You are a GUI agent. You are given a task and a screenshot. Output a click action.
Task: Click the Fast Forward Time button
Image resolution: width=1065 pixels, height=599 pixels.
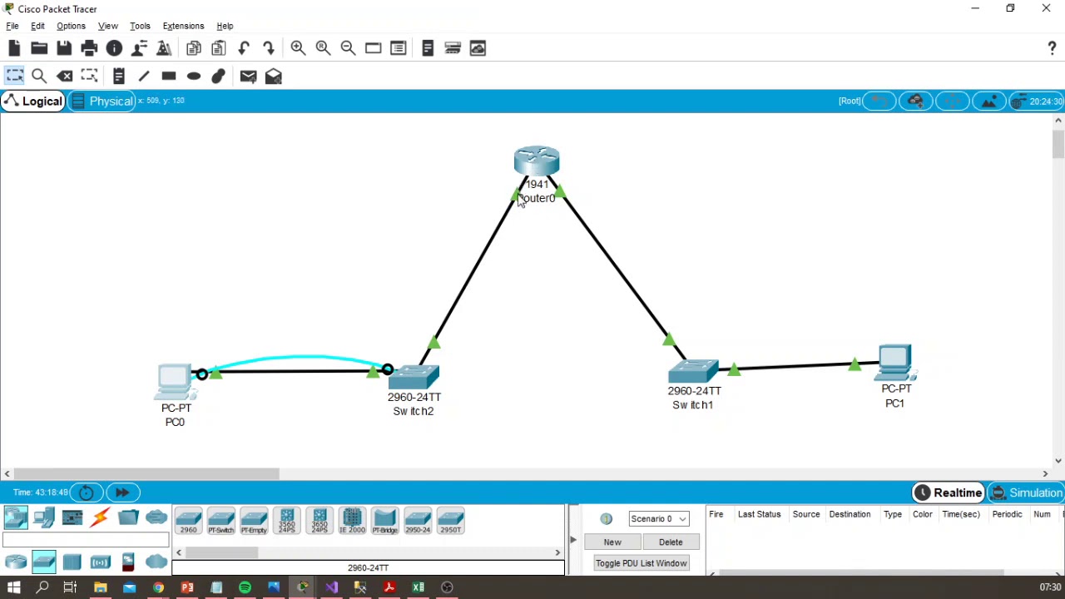point(122,493)
